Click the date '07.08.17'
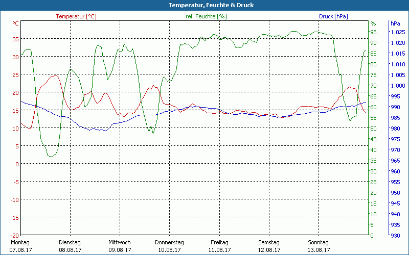This screenshot has width=409, height=255. coord(20,250)
